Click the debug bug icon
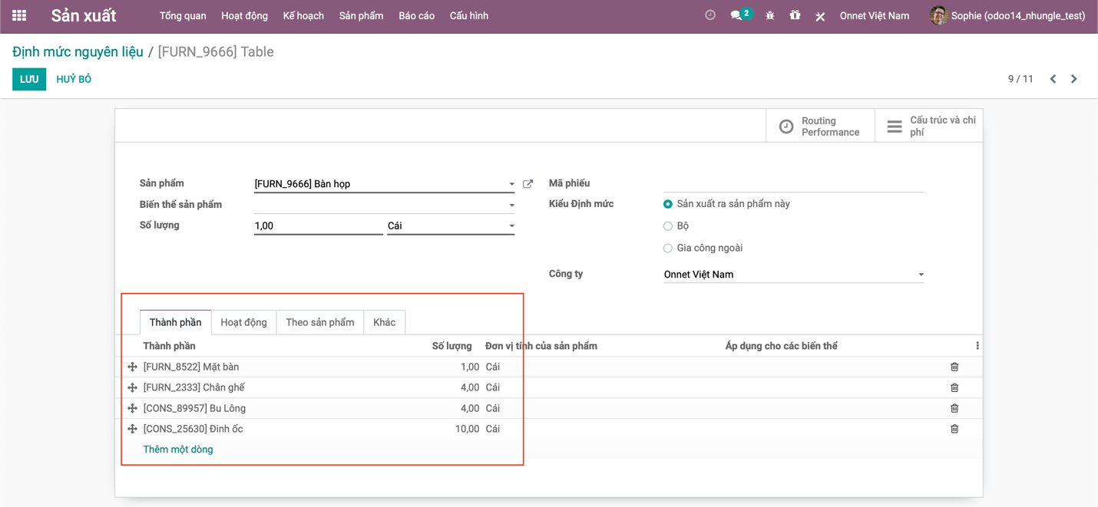Viewport: 1098px width, 507px height. (769, 15)
